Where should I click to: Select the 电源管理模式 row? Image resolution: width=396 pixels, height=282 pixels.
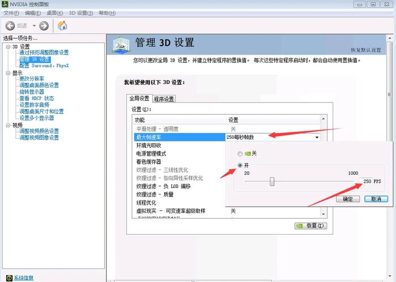tap(179, 153)
